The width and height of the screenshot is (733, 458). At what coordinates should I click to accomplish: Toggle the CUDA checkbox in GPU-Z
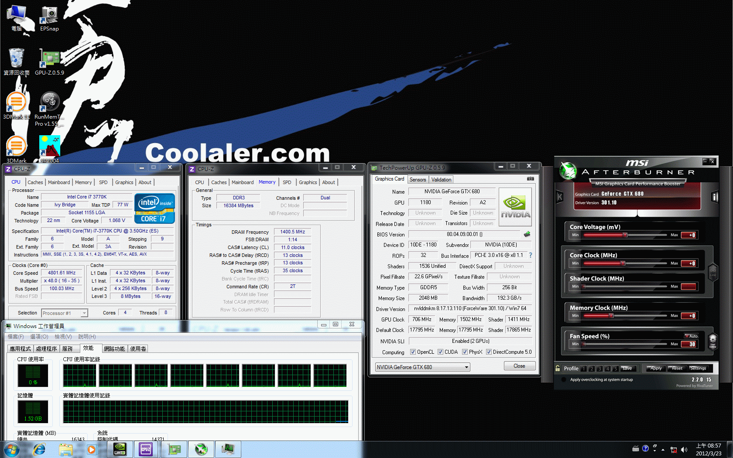(440, 352)
